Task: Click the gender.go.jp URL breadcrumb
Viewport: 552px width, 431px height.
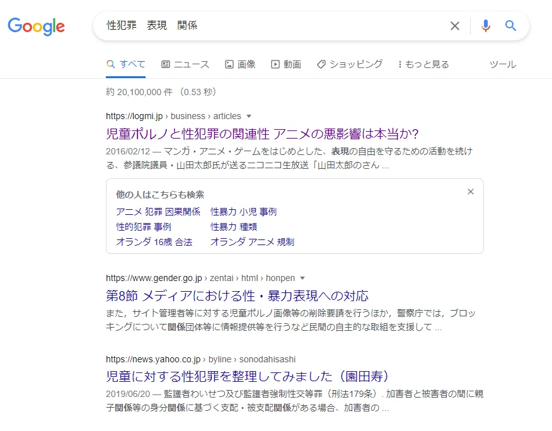Action: [200, 278]
